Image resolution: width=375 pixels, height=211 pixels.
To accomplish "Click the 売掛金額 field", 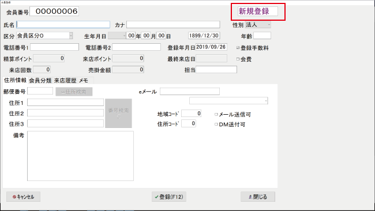I will click(128, 70).
